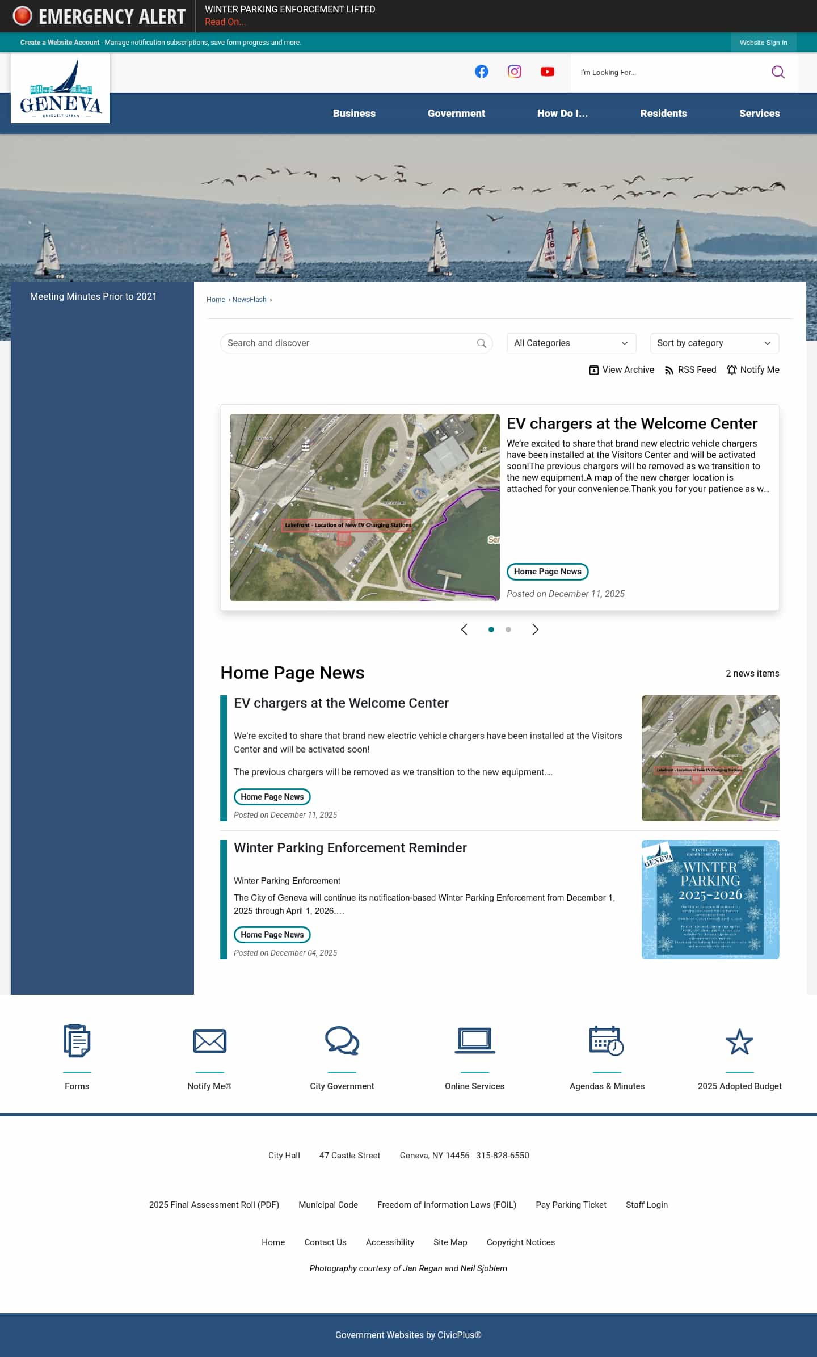The width and height of the screenshot is (817, 1357).
Task: Open the Services menu
Action: pyautogui.click(x=759, y=114)
